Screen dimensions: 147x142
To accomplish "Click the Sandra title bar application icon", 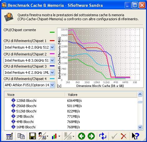I will click(4, 5).
